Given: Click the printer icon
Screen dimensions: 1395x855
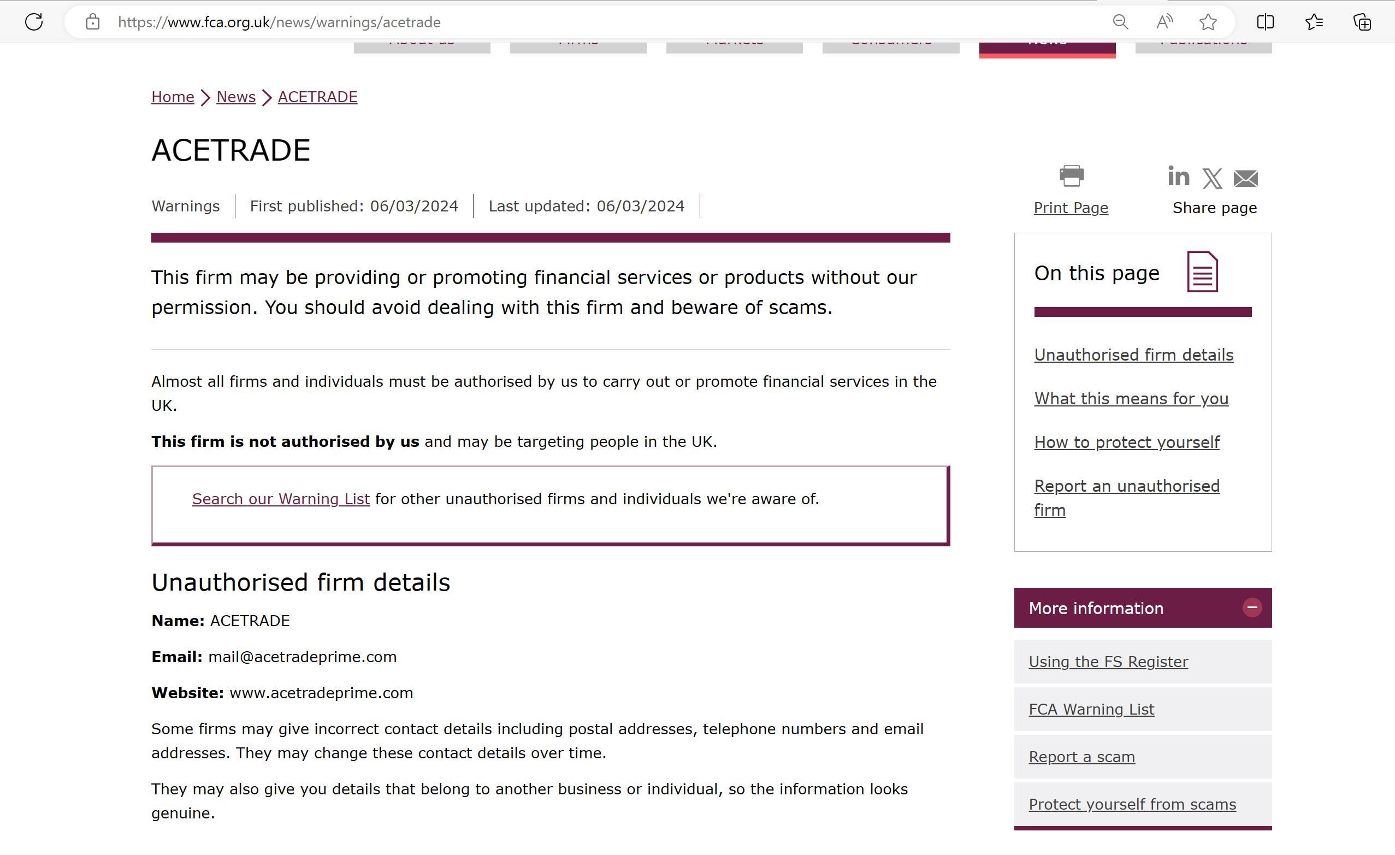Looking at the screenshot, I should (x=1071, y=176).
